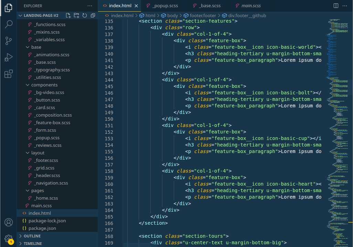
Task: Open _feature-box.scss in the components folder
Action: [57, 122]
